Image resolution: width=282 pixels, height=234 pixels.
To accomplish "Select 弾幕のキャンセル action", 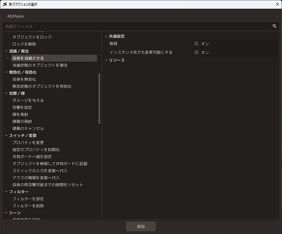I will (28, 129).
